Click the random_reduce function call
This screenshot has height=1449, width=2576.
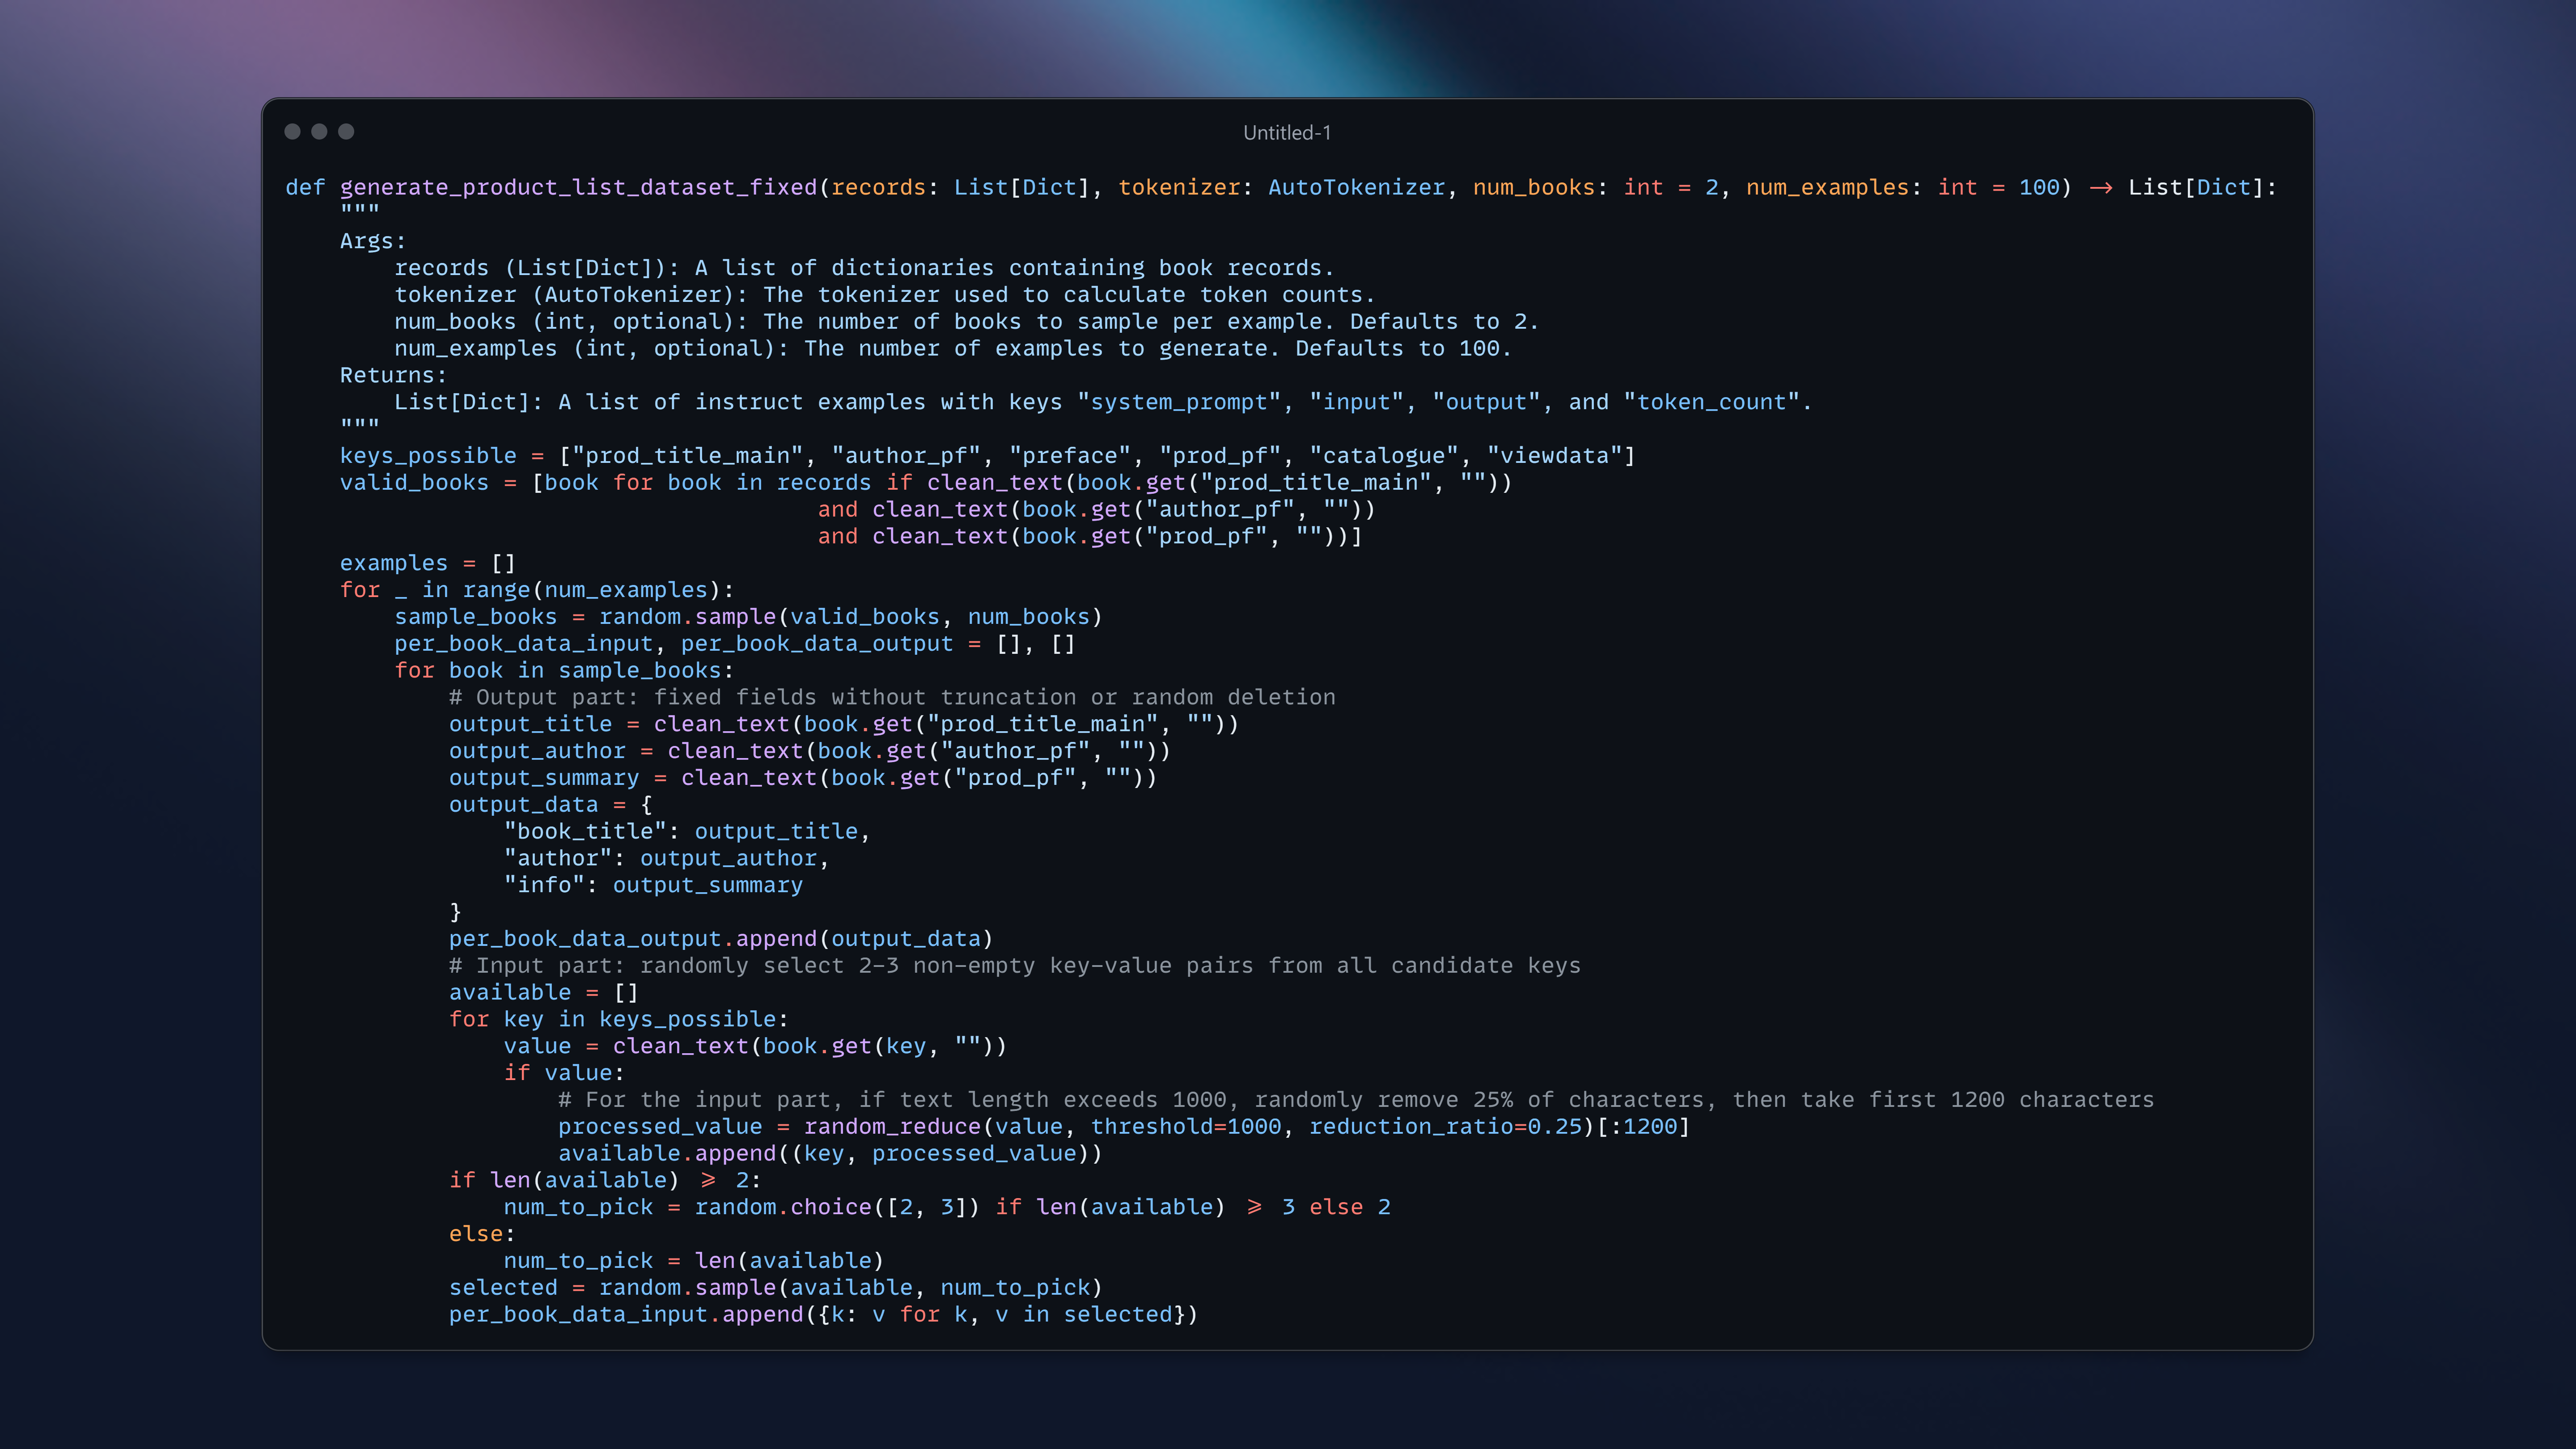(892, 1127)
